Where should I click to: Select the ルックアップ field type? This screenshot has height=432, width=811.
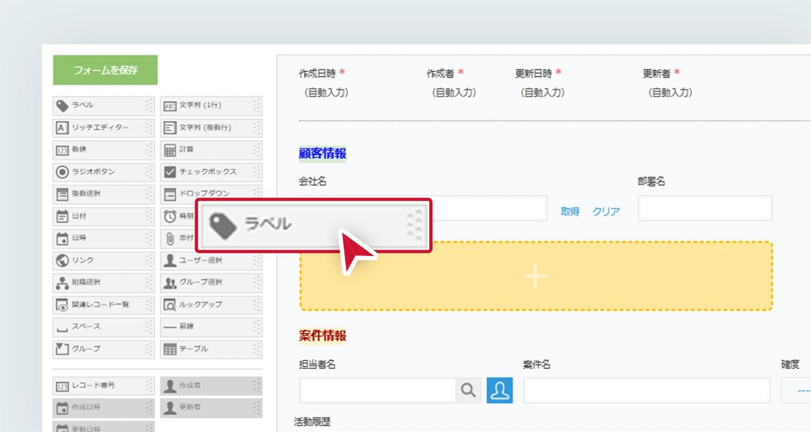[x=211, y=305]
